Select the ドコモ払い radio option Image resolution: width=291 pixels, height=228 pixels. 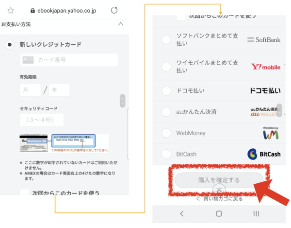pyautogui.click(x=166, y=90)
